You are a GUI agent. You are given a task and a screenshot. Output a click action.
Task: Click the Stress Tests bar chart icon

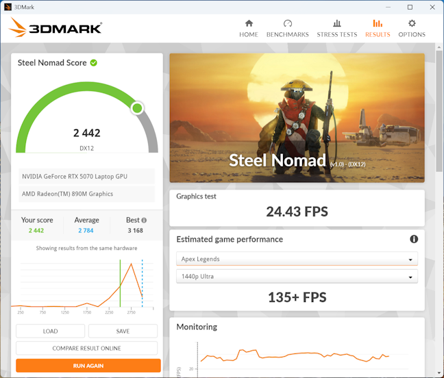point(337,23)
